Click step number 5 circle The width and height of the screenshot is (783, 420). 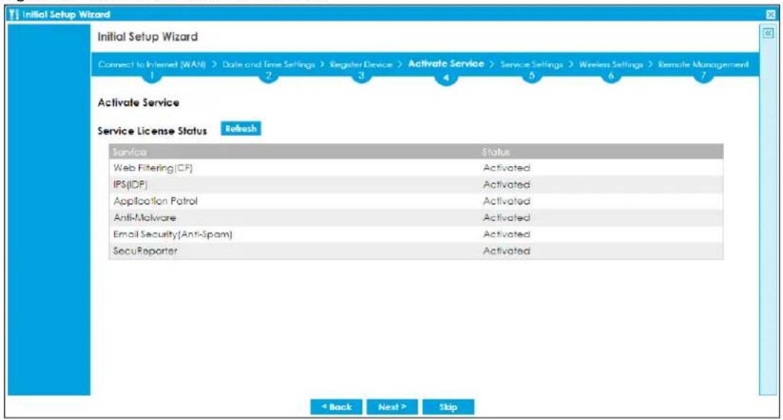click(x=532, y=77)
